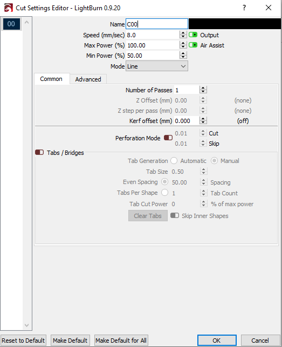Toggle the Output switch
This screenshot has height=347, width=282.
[x=193, y=35]
